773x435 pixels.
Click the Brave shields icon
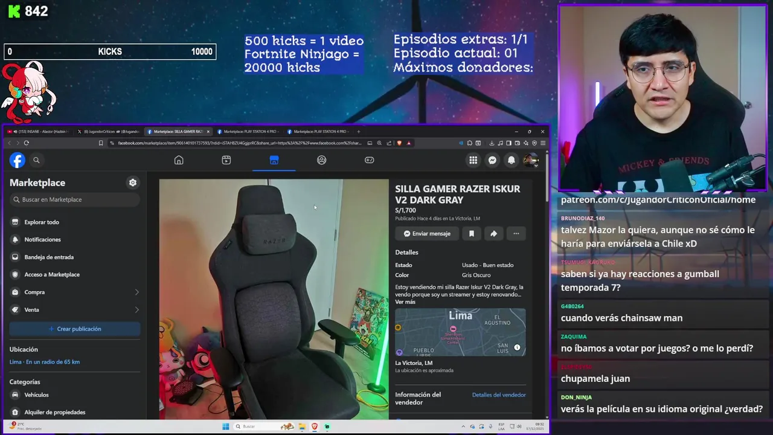point(399,143)
